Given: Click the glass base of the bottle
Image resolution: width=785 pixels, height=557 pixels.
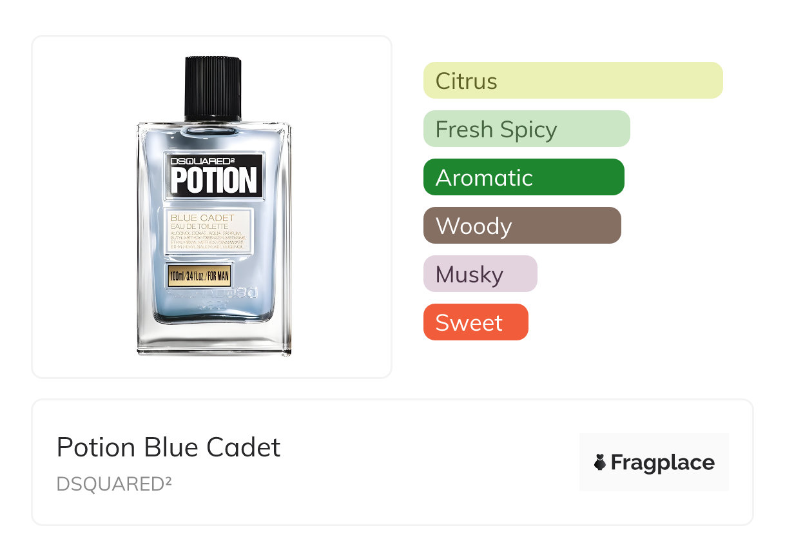Looking at the screenshot, I should pyautogui.click(x=213, y=338).
